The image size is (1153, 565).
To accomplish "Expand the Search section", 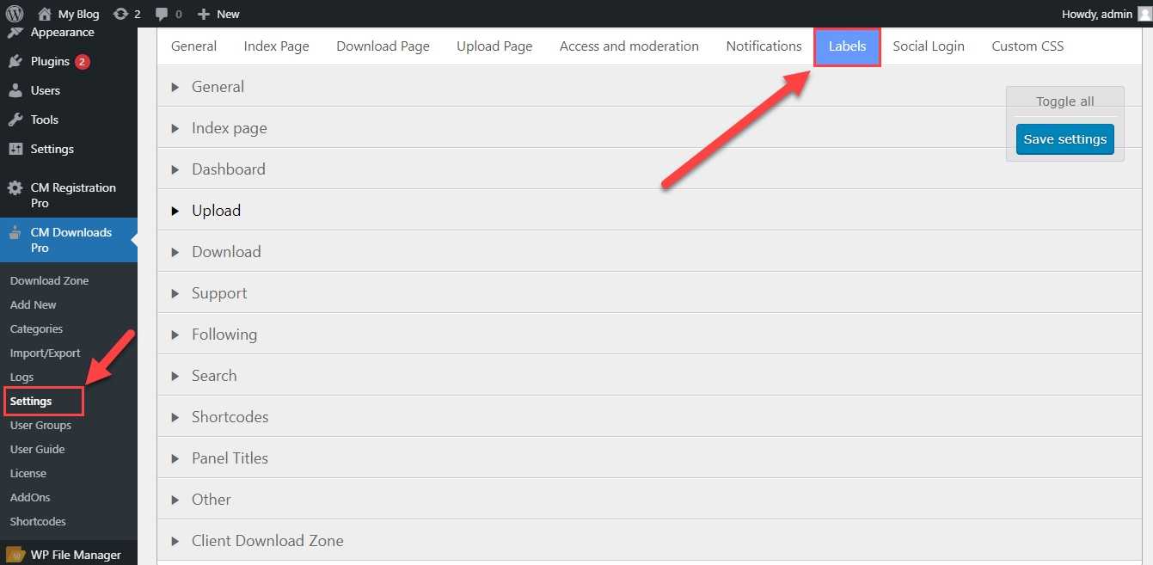I will [649, 375].
